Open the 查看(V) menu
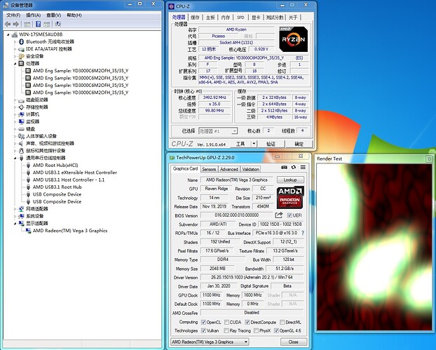Screen dimensions: 436x350 click(x=54, y=15)
